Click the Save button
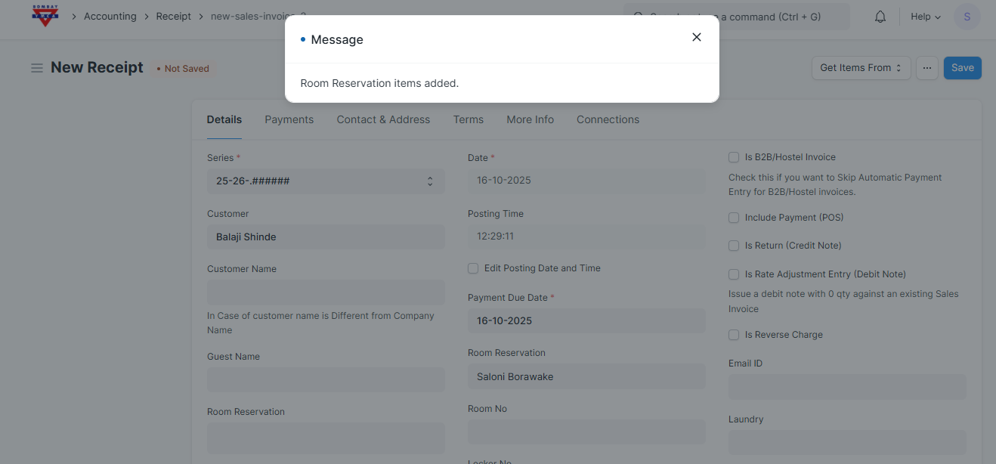Viewport: 996px width, 464px height. point(962,68)
